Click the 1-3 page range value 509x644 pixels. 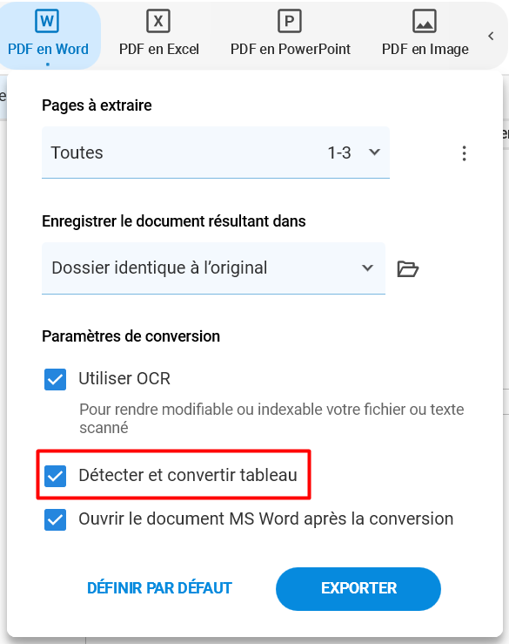click(x=339, y=153)
